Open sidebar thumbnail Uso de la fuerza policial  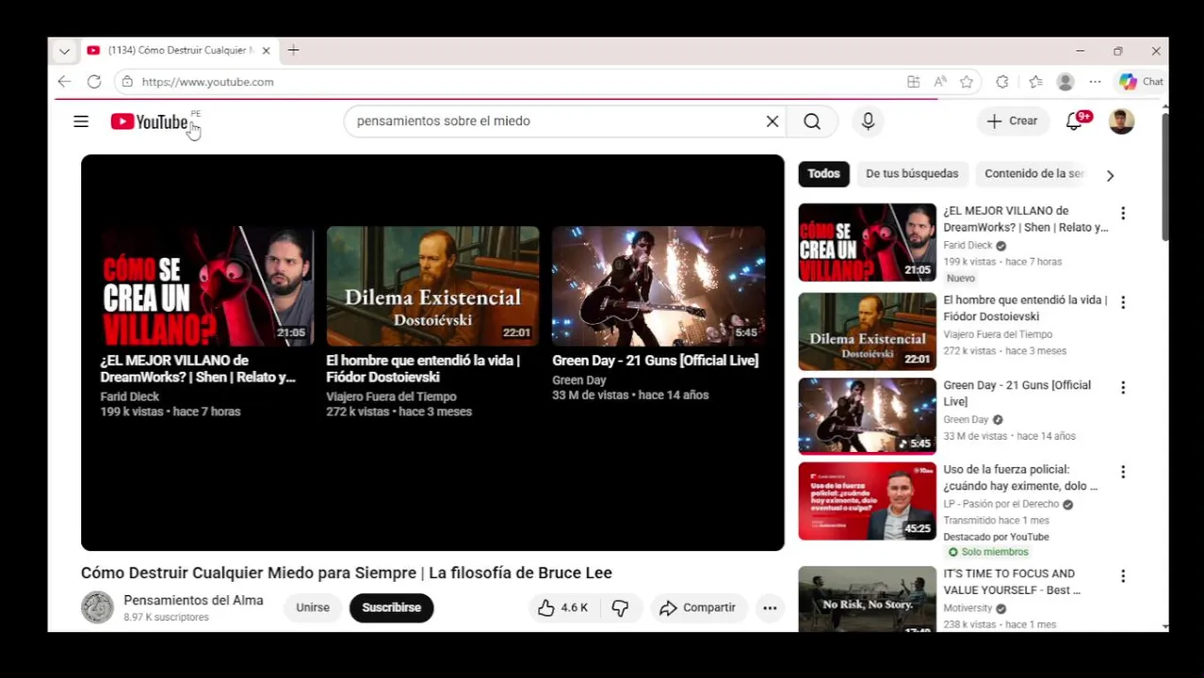tap(867, 501)
